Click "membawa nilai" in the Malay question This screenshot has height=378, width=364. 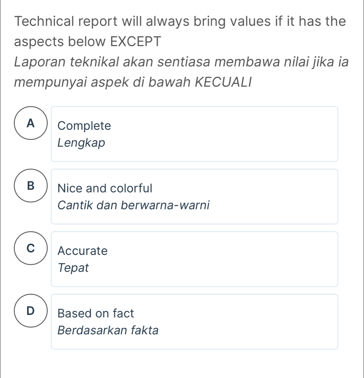tap(244, 62)
